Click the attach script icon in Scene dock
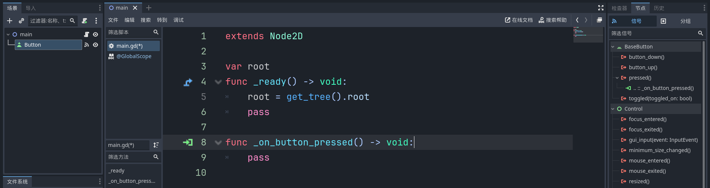Viewport: 710px width, 188px height. 85,21
